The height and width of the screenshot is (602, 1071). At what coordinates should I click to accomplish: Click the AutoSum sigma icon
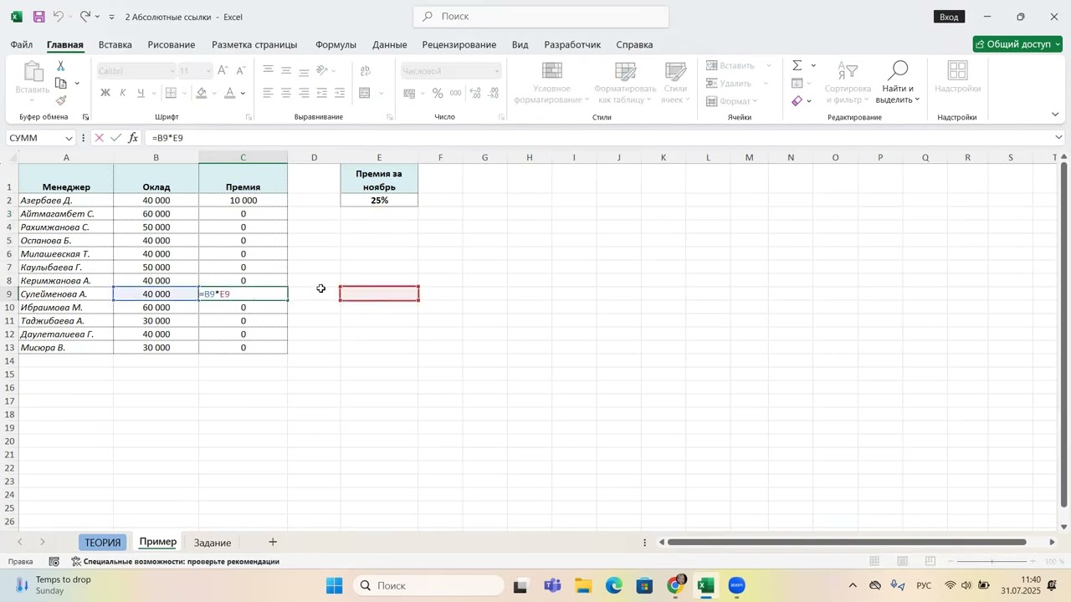pos(797,65)
